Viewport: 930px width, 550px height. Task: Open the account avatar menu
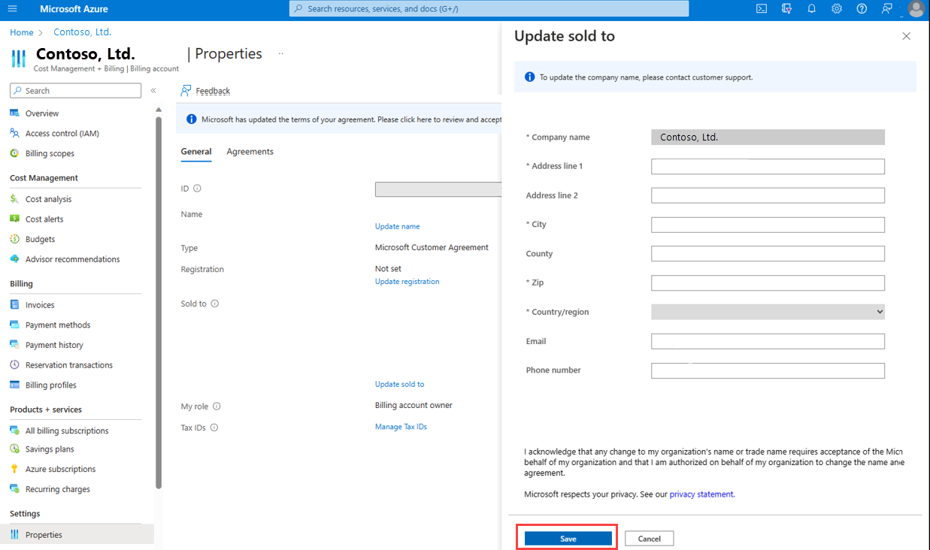(916, 9)
